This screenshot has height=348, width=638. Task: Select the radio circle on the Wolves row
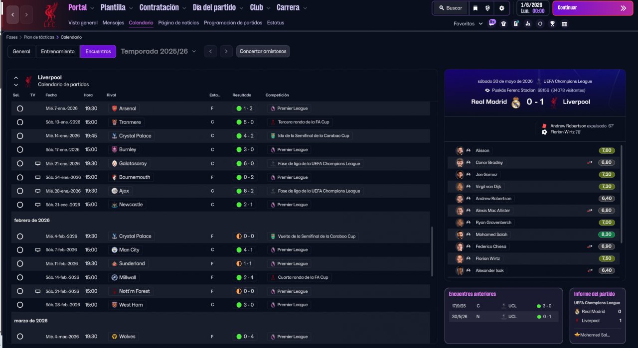[20, 337]
